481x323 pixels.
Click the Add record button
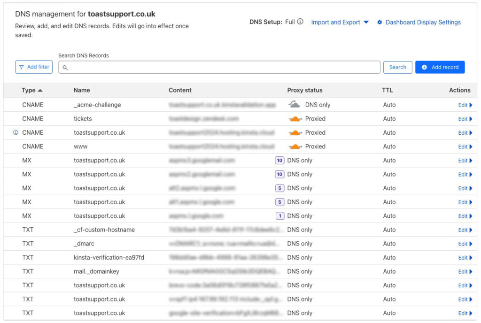click(x=440, y=67)
